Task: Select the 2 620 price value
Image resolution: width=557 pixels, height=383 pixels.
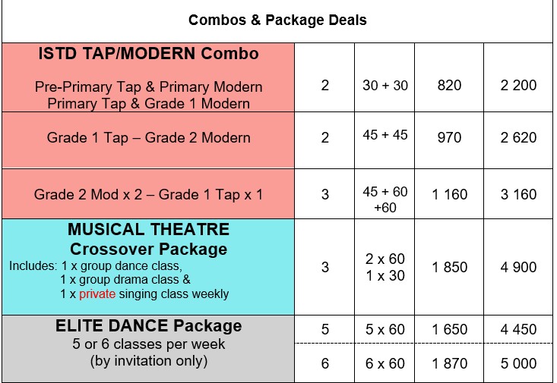Action: 518,137
